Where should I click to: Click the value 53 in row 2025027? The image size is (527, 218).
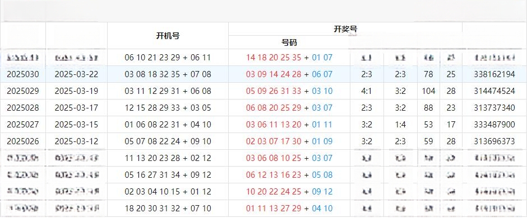(x=428, y=125)
